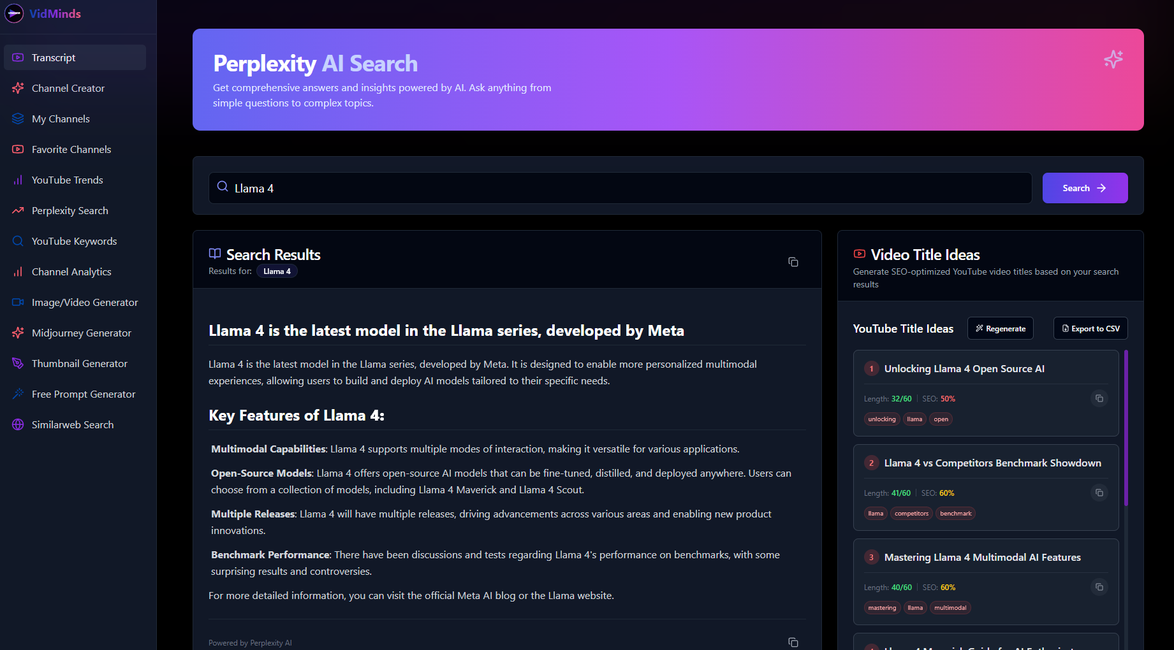The height and width of the screenshot is (650, 1174).
Task: Click the benchmark keyword tag
Action: click(955, 513)
